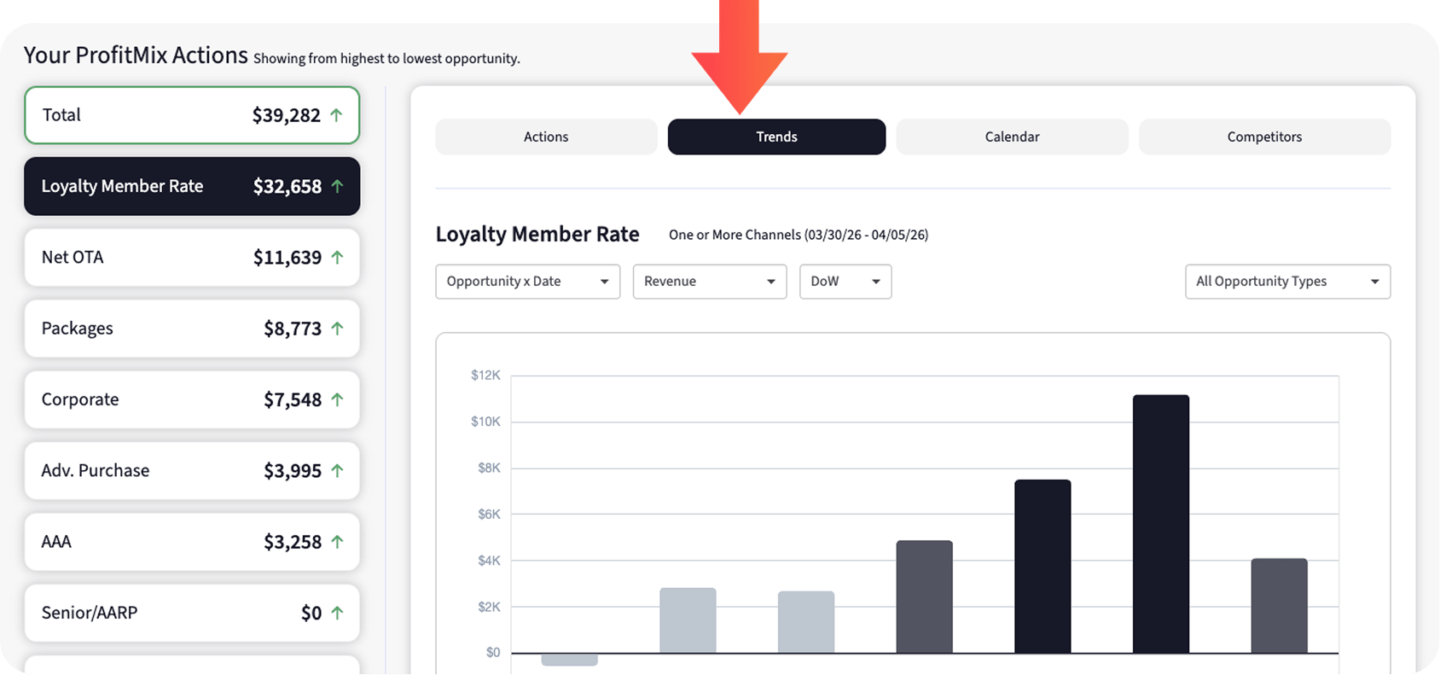Click the green arrow on AAA card
This screenshot has width=1440, height=675.
coord(337,542)
